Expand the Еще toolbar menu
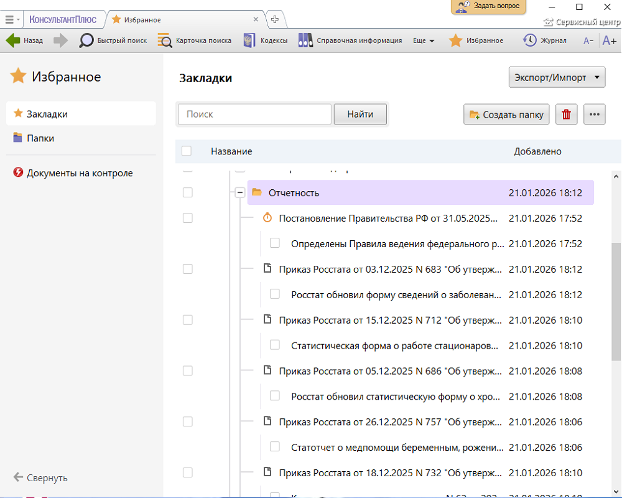The image size is (622, 498). (424, 40)
